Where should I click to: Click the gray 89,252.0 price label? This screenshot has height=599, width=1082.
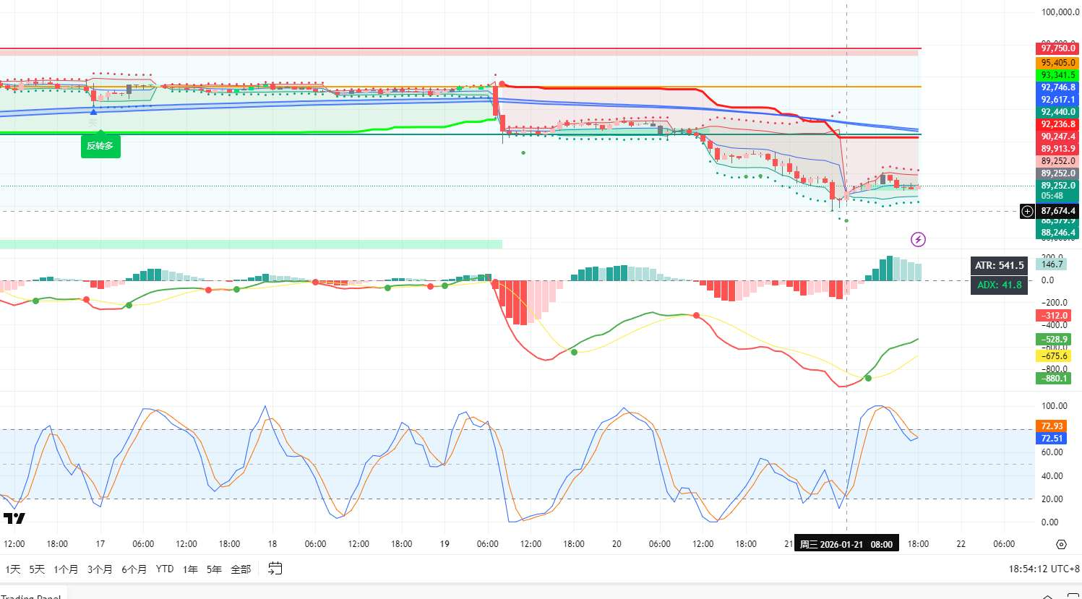1057,173
